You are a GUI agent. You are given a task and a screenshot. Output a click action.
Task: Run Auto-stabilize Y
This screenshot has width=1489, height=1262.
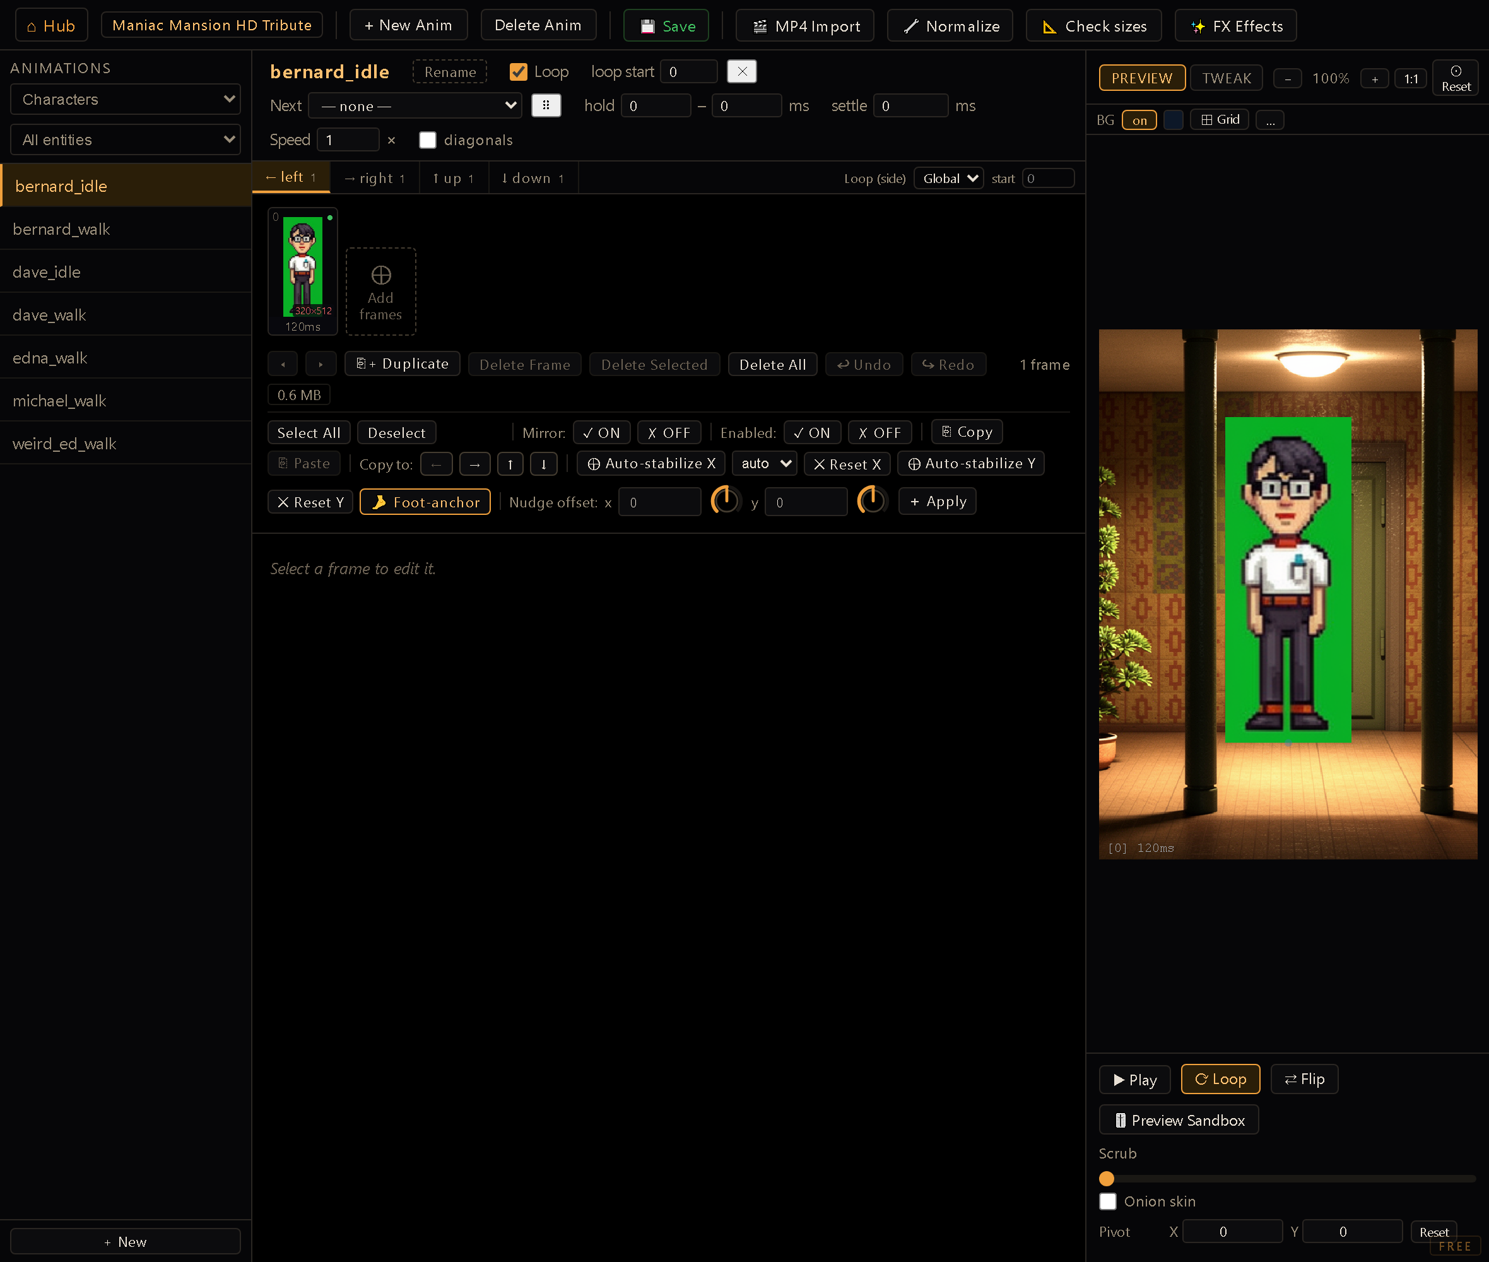coord(971,464)
